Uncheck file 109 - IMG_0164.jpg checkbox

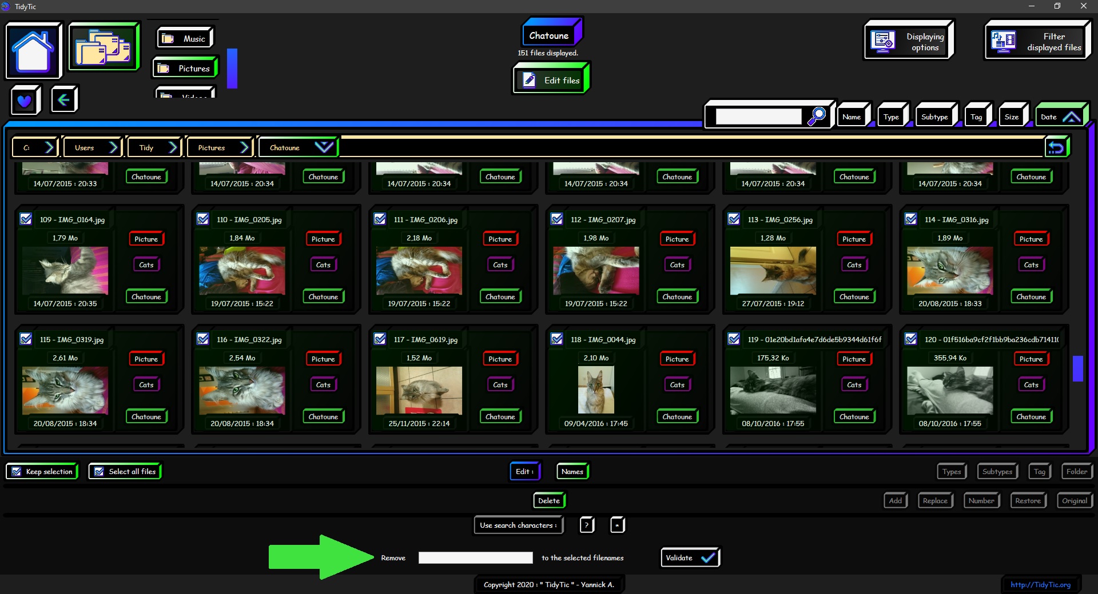[26, 219]
